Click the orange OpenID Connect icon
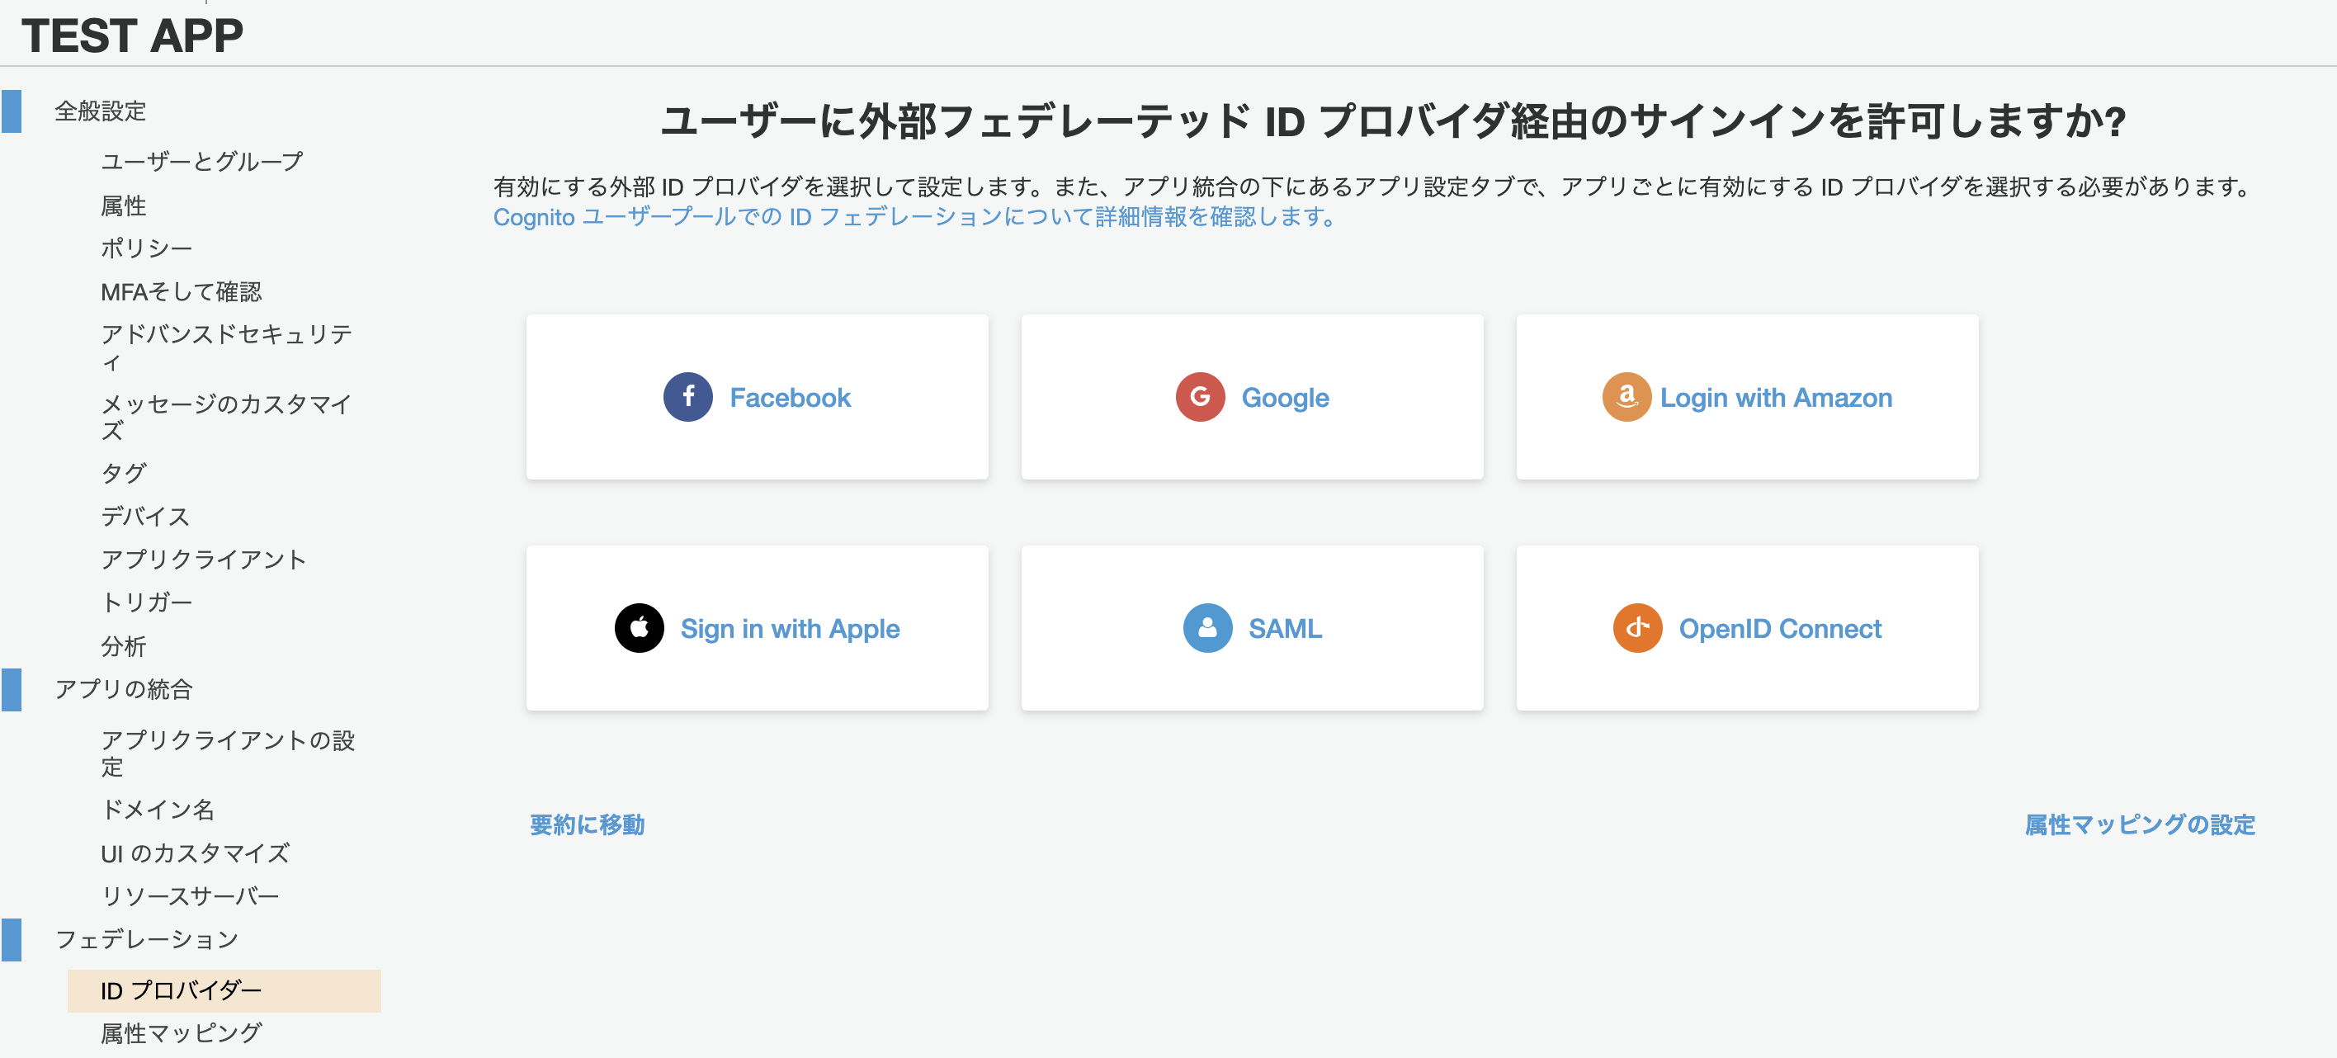Image resolution: width=2337 pixels, height=1058 pixels. [x=1636, y=628]
